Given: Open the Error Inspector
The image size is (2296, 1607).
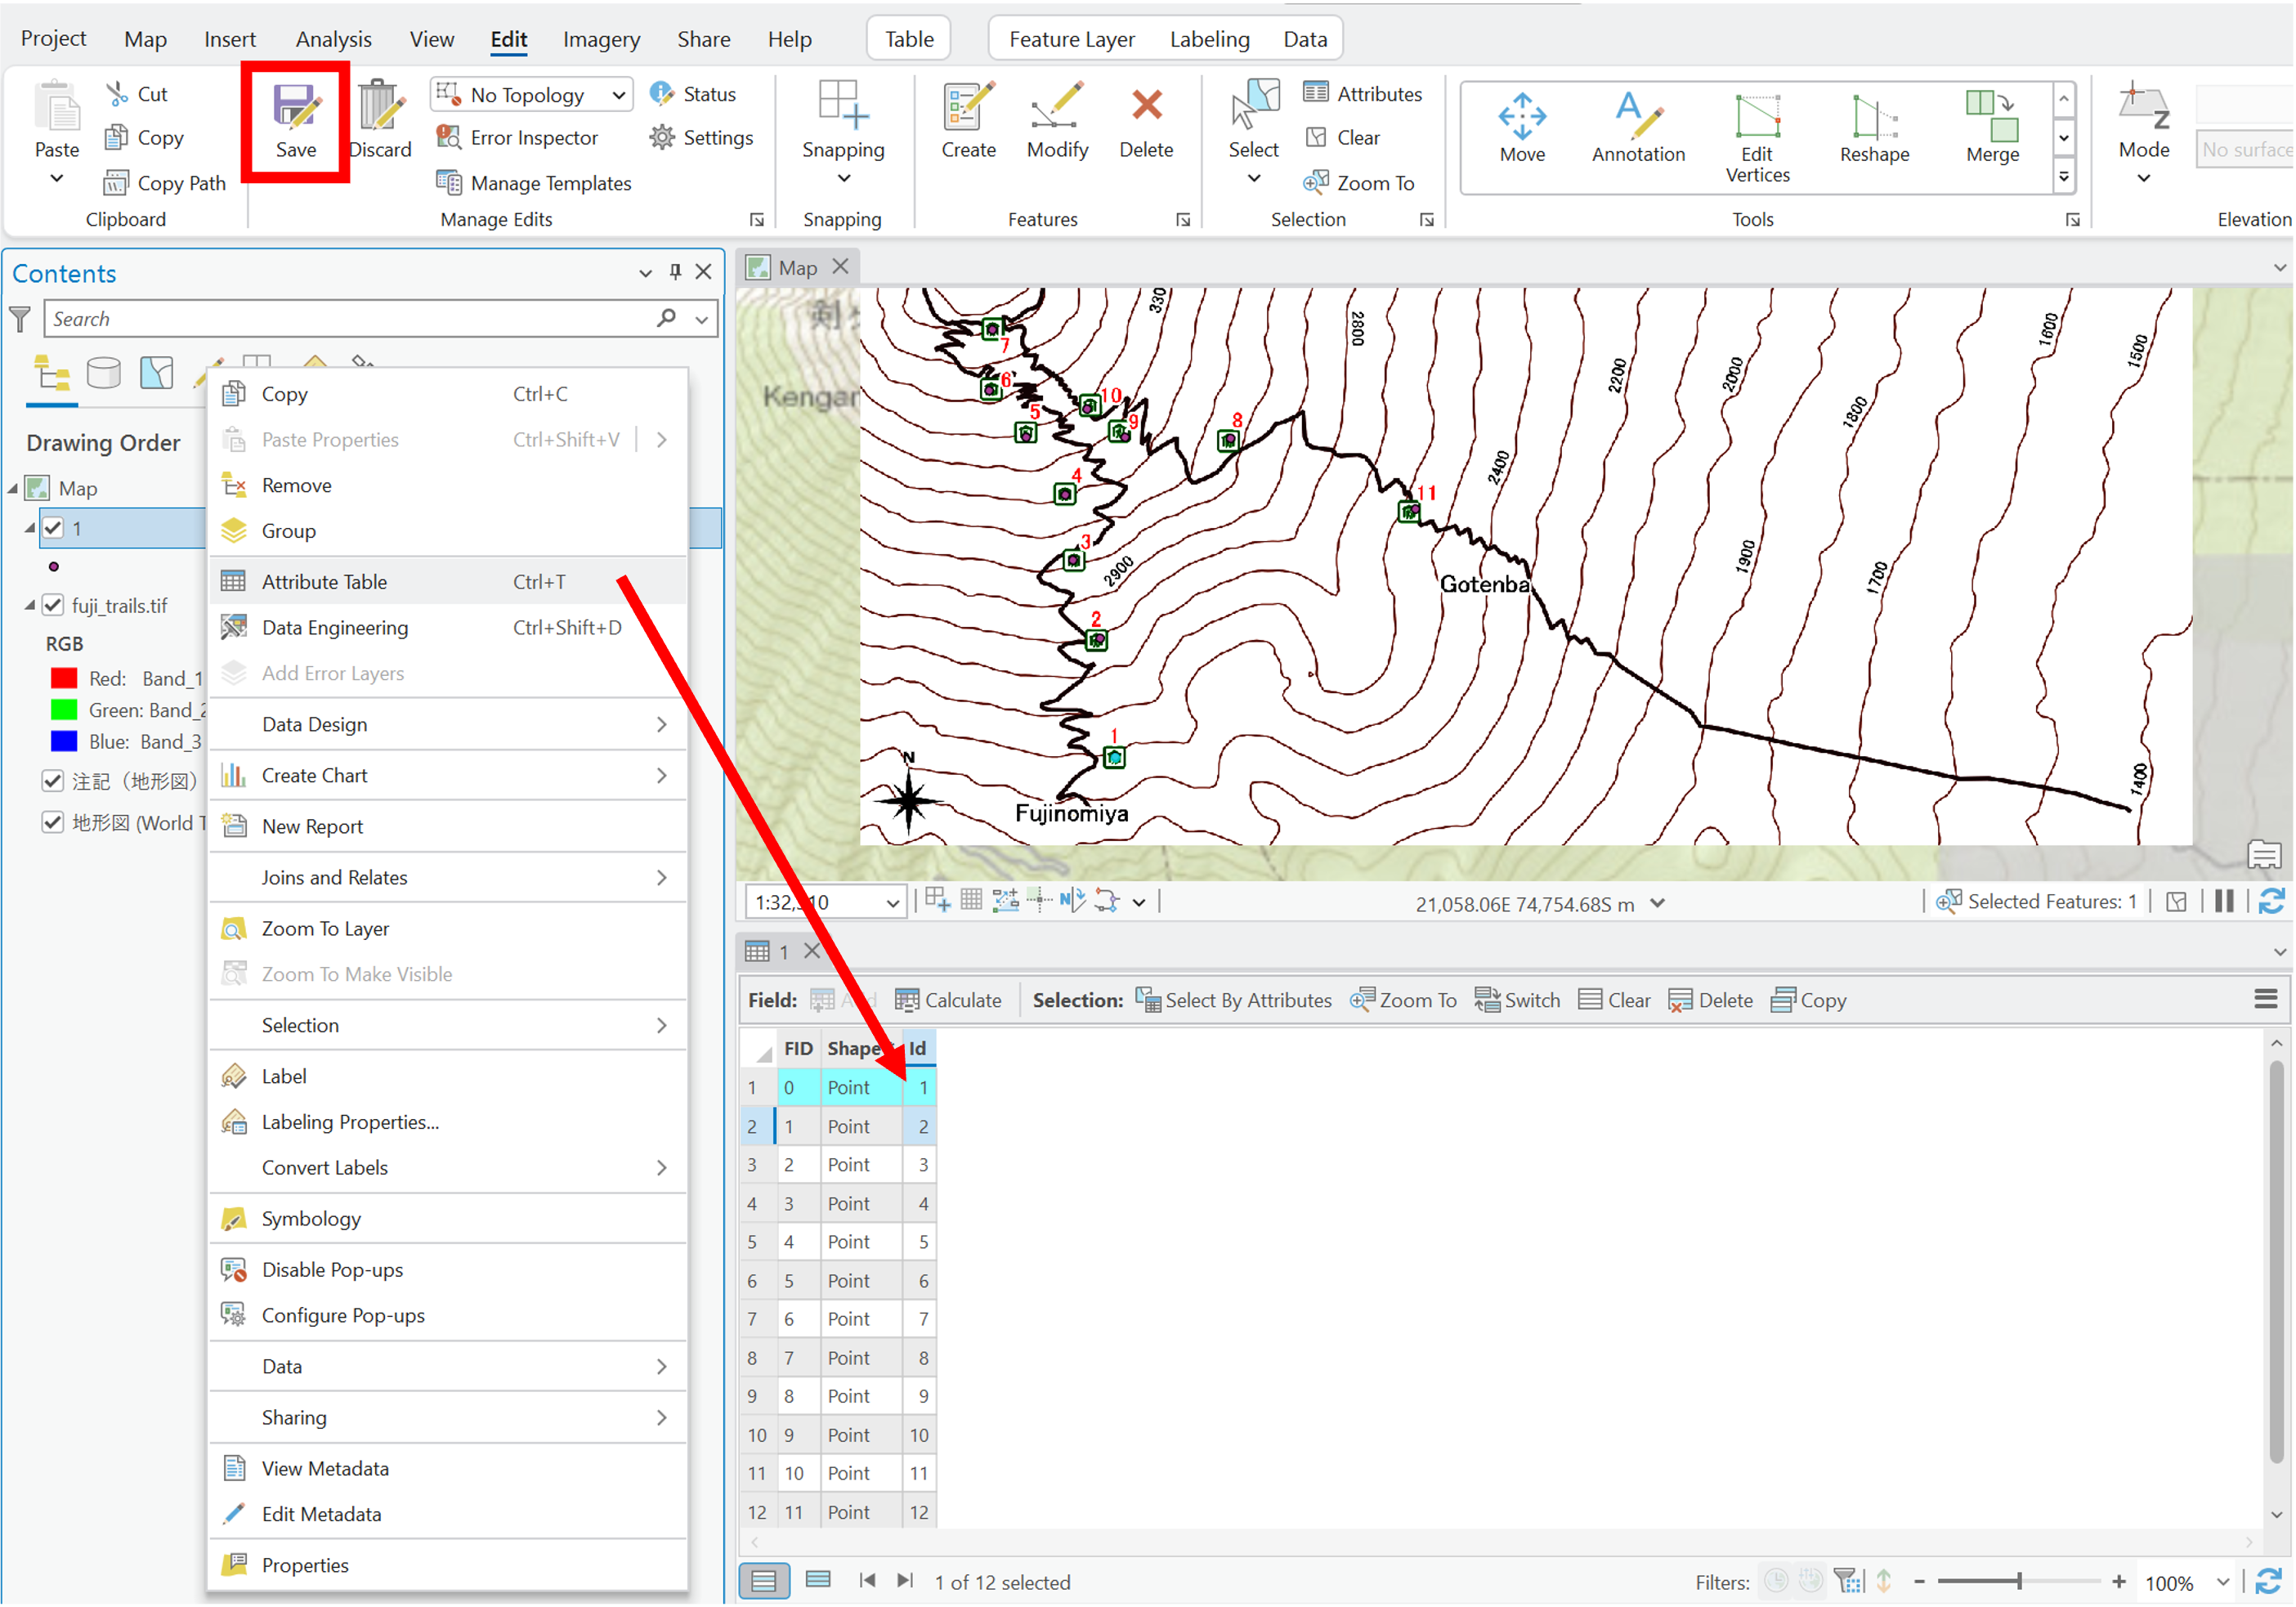Looking at the screenshot, I should 517,137.
